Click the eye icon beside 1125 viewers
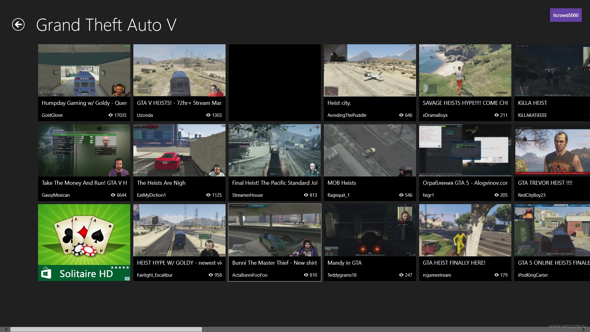The width and height of the screenshot is (590, 332). pos(208,195)
